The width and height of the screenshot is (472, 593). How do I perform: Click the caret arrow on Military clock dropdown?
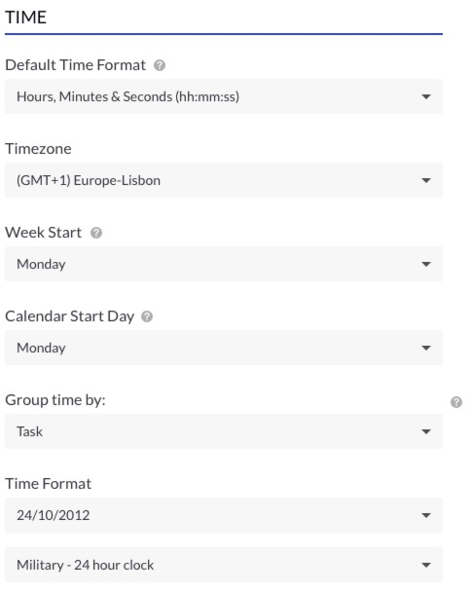[x=426, y=565]
